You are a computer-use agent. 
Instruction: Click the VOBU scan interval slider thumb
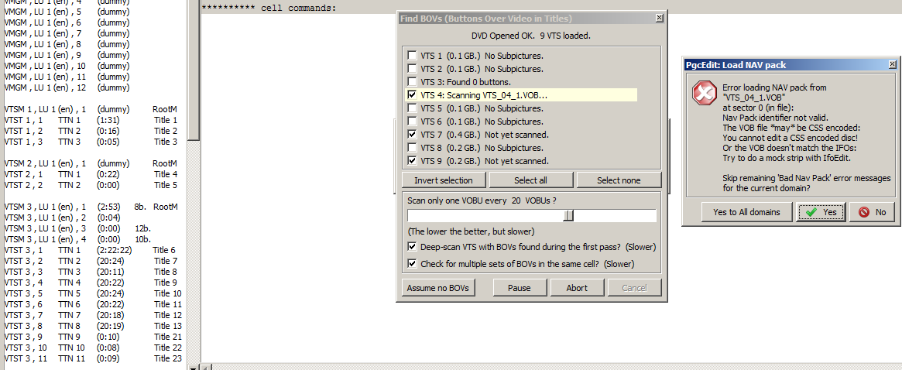(x=568, y=216)
